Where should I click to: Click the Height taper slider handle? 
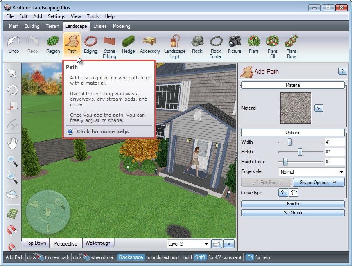click(285, 162)
